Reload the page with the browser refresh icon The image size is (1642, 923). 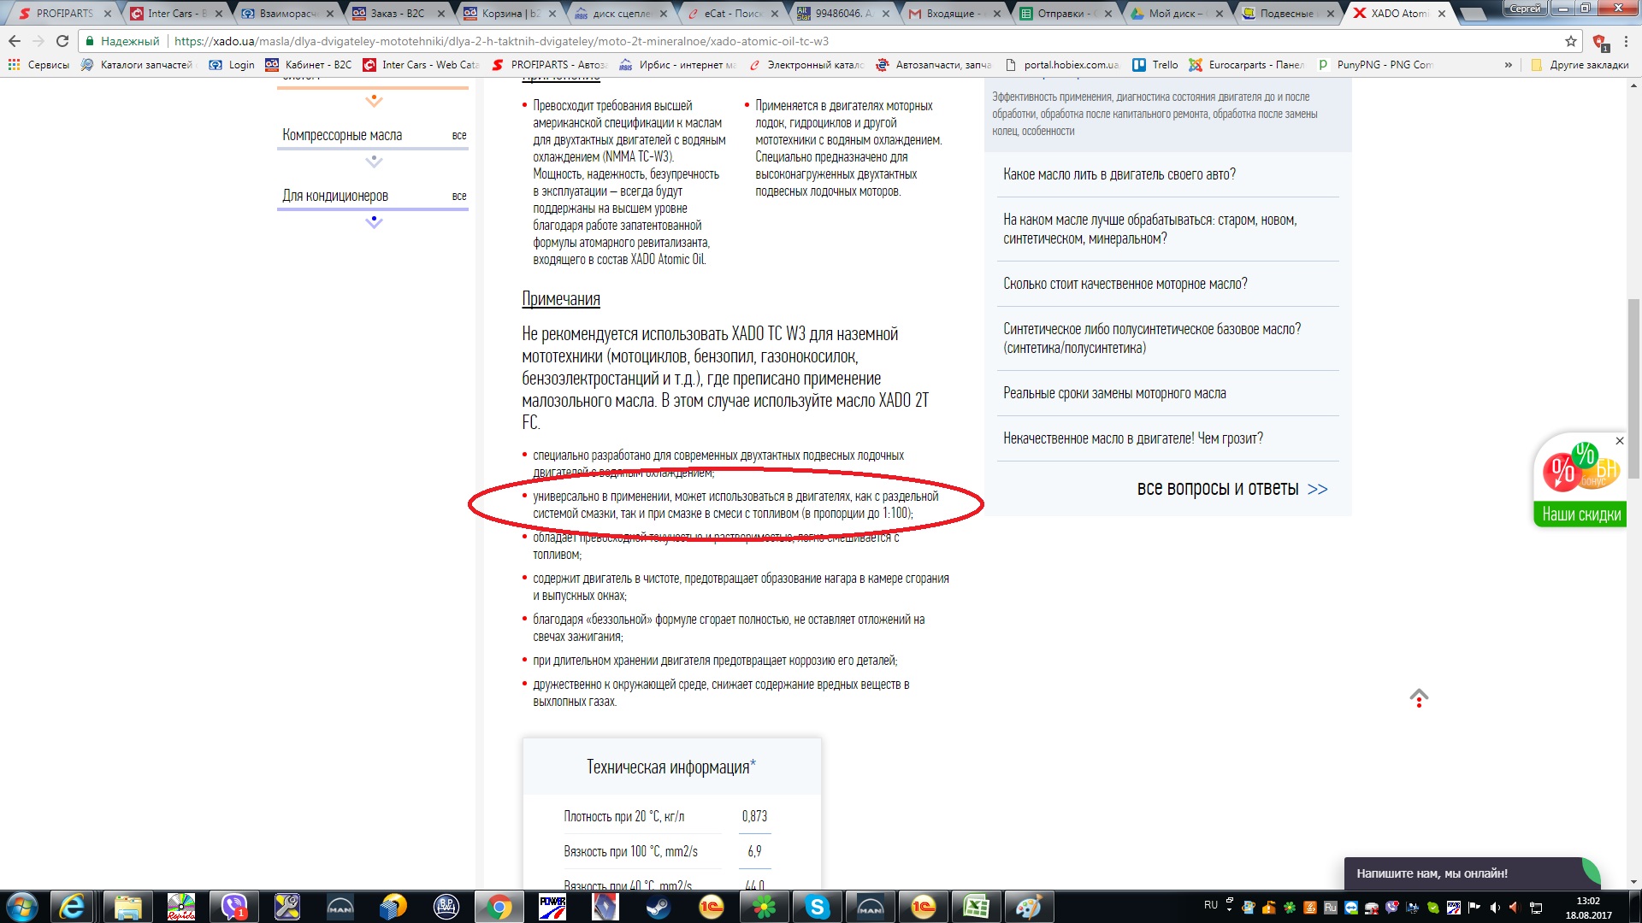[62, 41]
